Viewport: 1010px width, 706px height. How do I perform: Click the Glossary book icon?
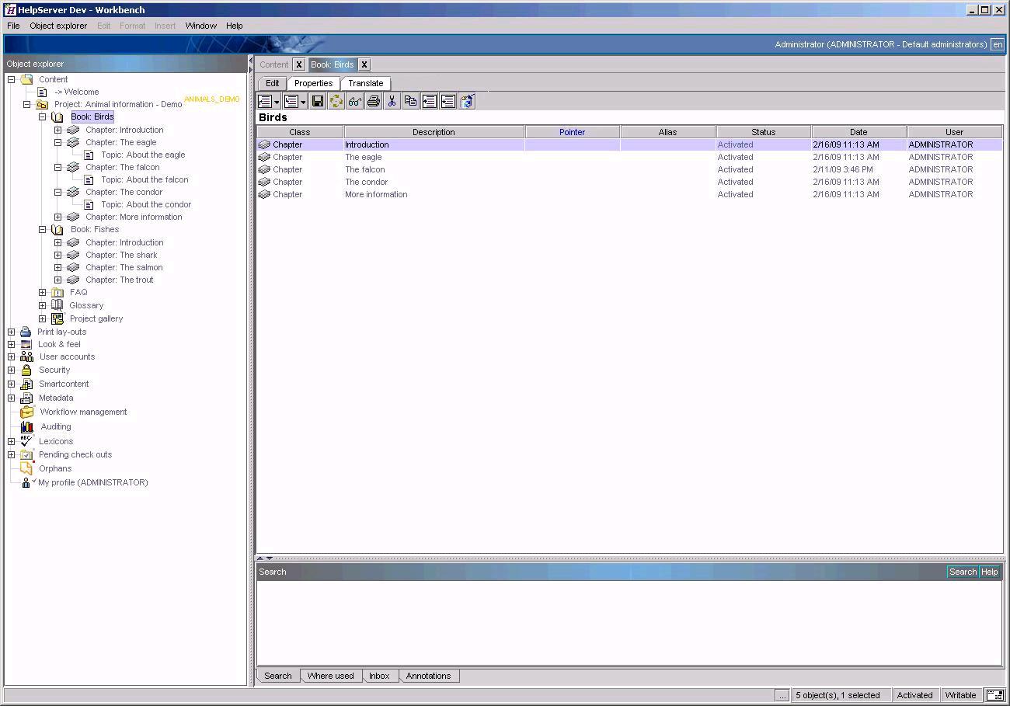coord(57,305)
